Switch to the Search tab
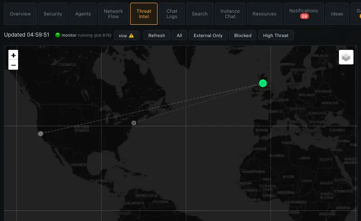Viewport: 361px width, 221px height. (199, 14)
